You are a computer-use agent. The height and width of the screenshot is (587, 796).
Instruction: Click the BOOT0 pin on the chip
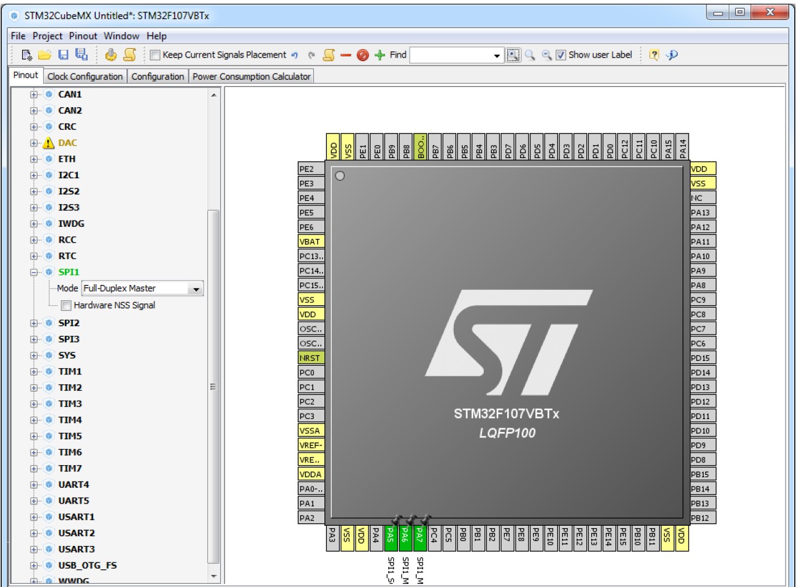[420, 146]
